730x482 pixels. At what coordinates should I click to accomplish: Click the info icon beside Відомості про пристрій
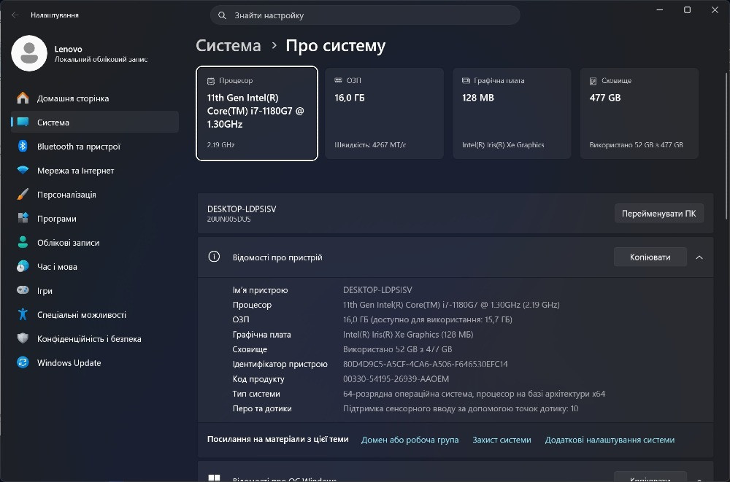tap(214, 257)
